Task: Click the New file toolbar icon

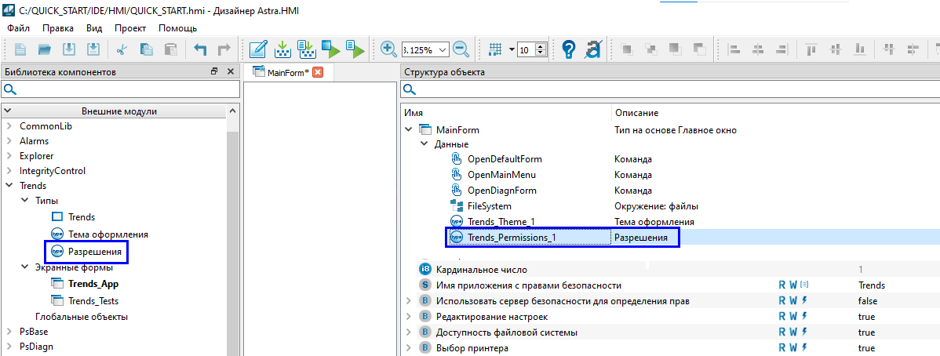Action: [x=20, y=49]
